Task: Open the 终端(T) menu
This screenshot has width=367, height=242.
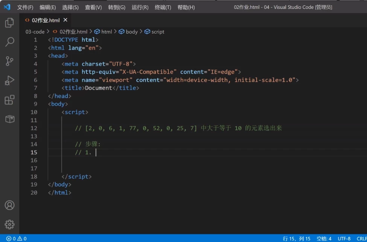Action: 163,7
